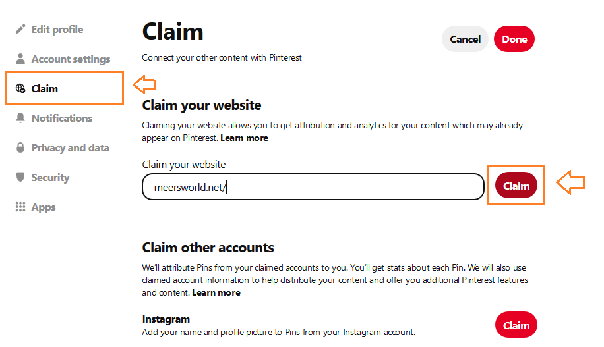Go to Account settings section
The width and height of the screenshot is (604, 347).
[x=71, y=59]
